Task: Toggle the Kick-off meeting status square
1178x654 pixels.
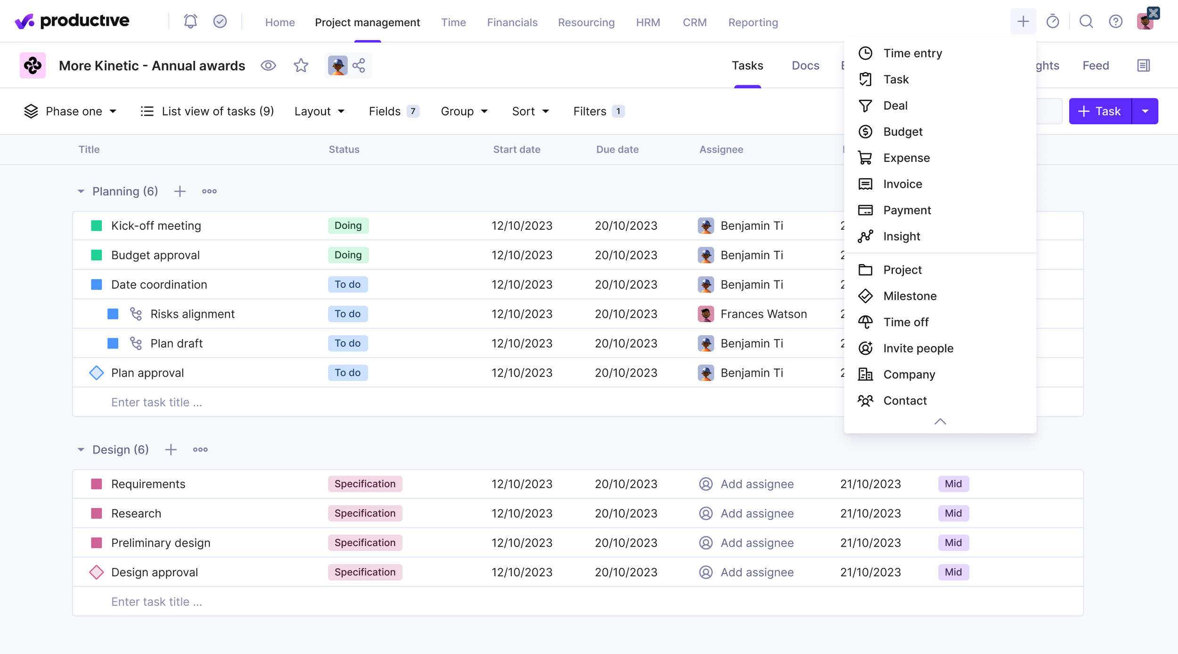Action: 97,226
